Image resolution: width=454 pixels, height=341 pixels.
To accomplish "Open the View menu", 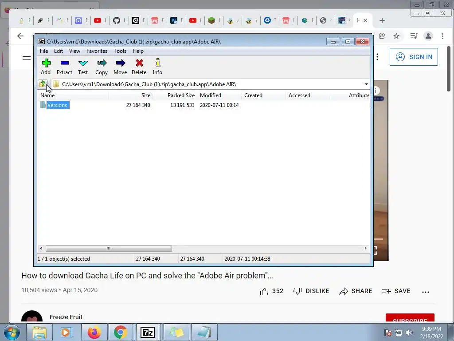I will [74, 51].
